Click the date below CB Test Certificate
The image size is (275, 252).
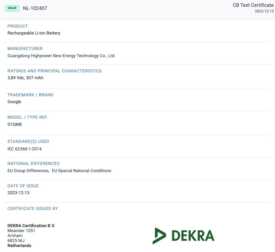click(264, 11)
